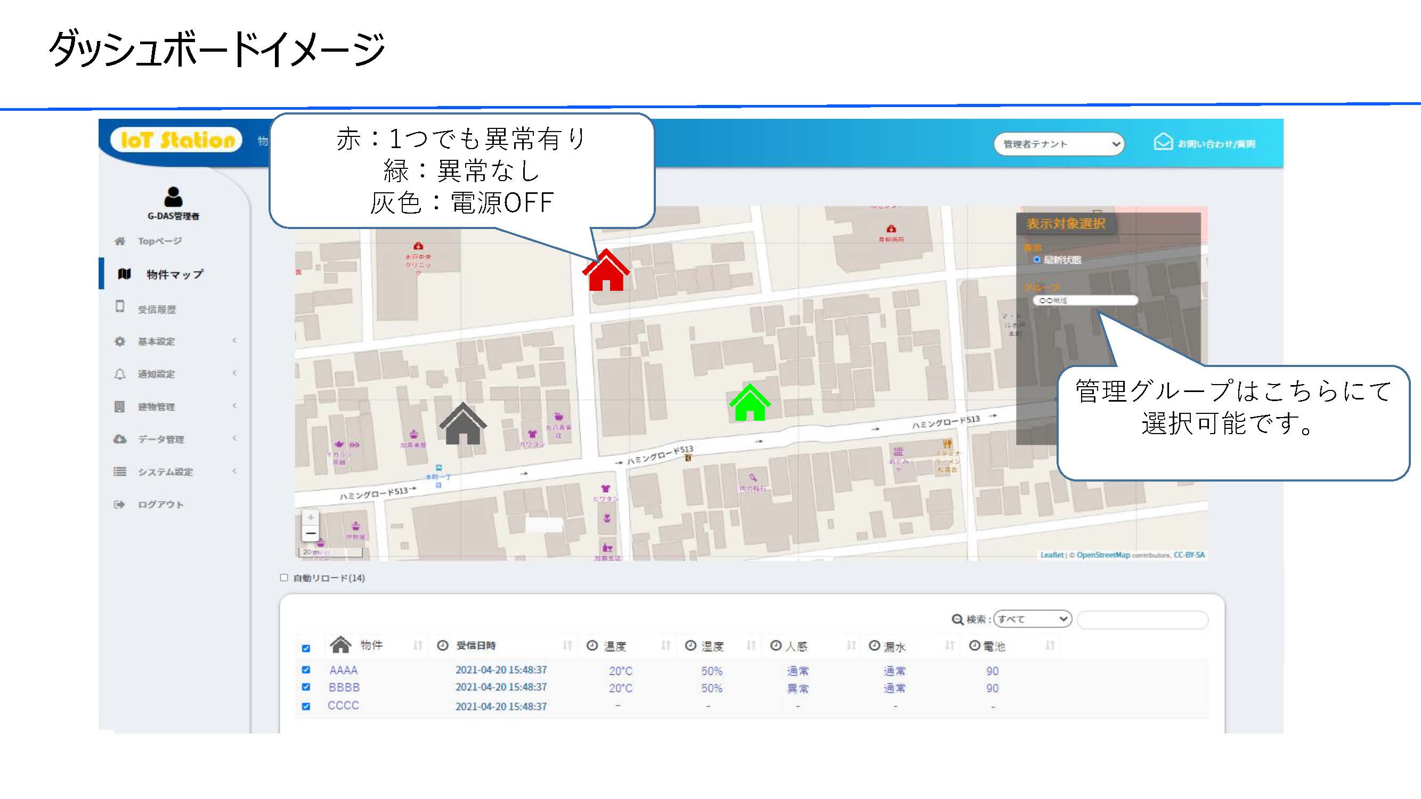Click BBBB row 異常 motion sensor value
Viewport: 1421px width, 799px height.
point(798,688)
